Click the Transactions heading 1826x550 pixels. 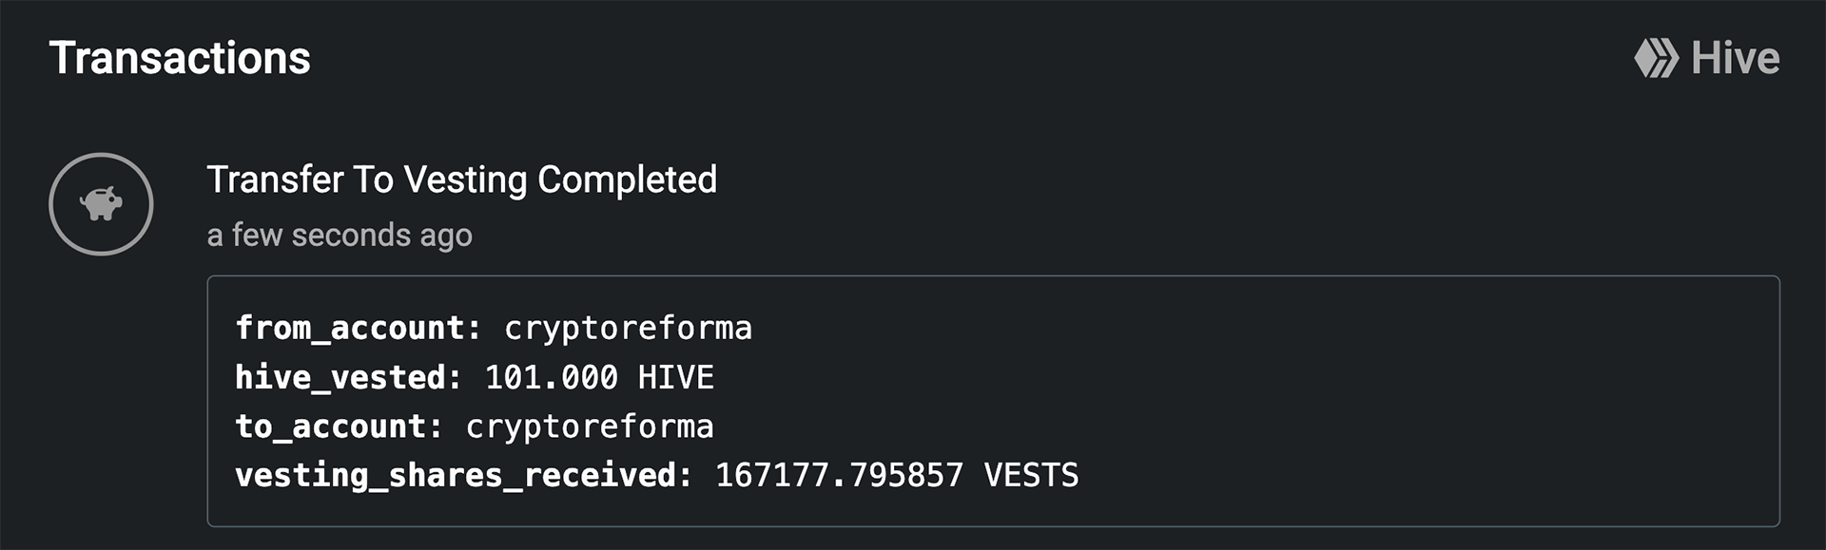(x=180, y=58)
